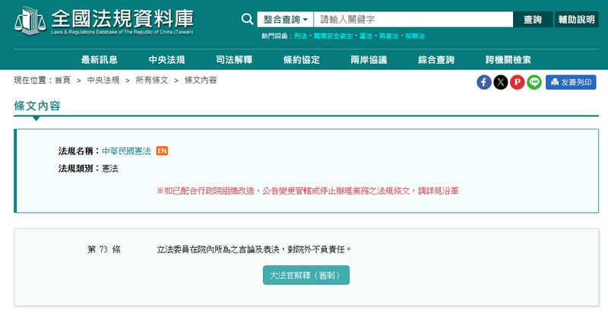Image resolution: width=608 pixels, height=326 pixels.
Task: Focus the 請輸入關鍵字 keyword input field
Action: click(x=413, y=20)
